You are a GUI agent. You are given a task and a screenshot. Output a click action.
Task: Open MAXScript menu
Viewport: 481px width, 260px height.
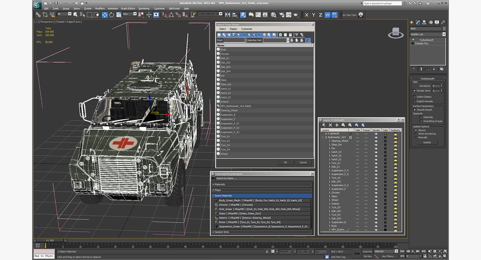coord(174,8)
